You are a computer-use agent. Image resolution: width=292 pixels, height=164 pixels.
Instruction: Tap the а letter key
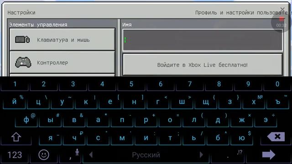tap(98, 120)
